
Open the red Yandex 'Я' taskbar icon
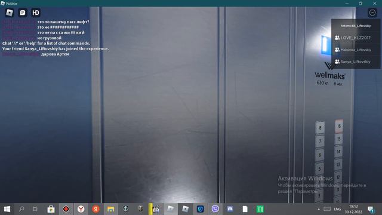pyautogui.click(x=95, y=209)
